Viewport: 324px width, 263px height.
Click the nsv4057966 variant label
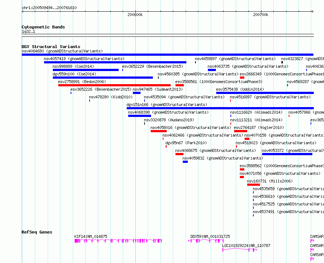point(306,112)
